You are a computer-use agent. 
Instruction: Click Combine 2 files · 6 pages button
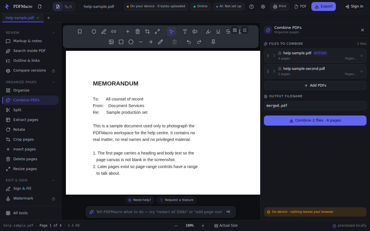point(315,120)
